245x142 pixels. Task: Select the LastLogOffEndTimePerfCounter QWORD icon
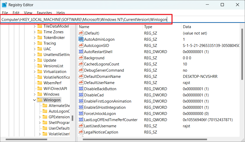point(81,120)
